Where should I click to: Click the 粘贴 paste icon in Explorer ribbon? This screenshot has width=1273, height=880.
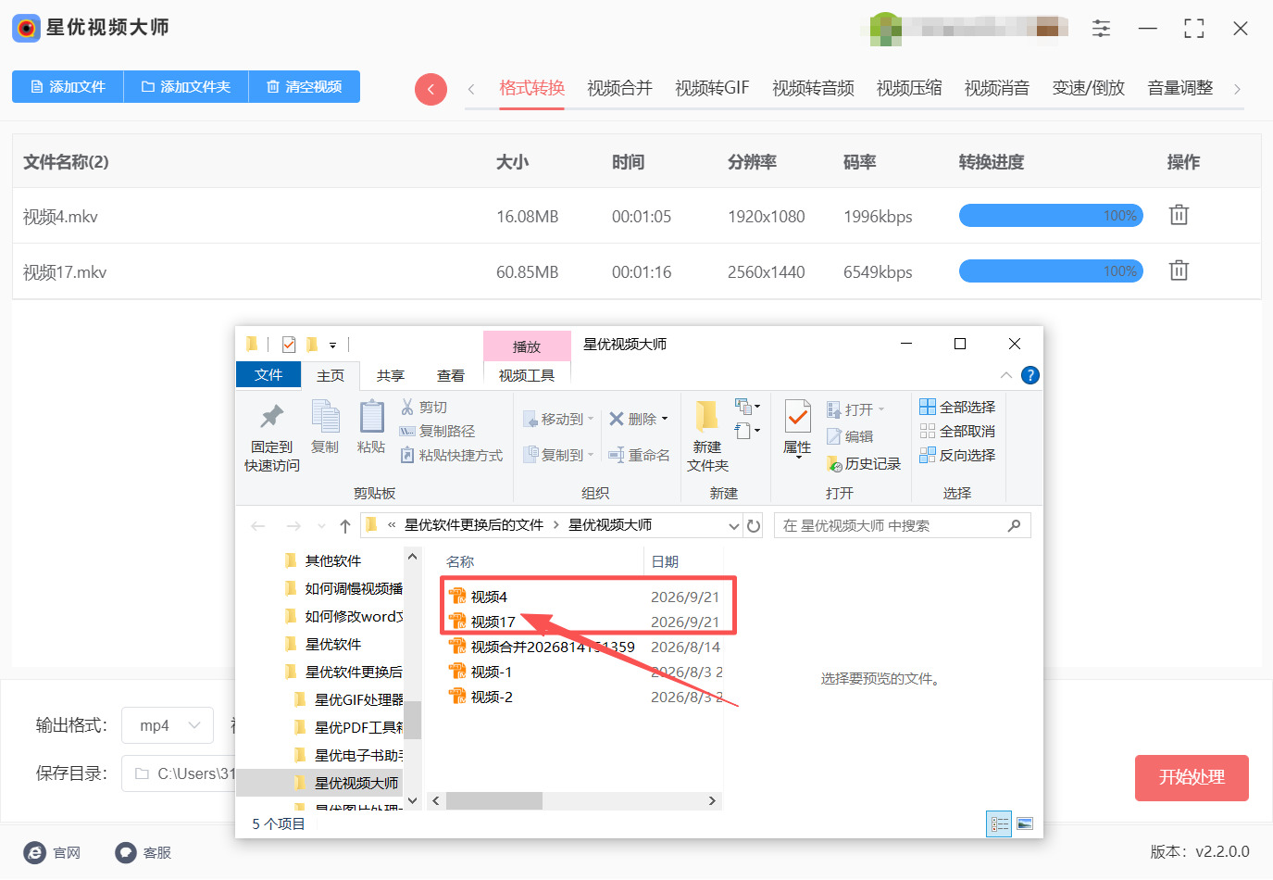pos(371,428)
